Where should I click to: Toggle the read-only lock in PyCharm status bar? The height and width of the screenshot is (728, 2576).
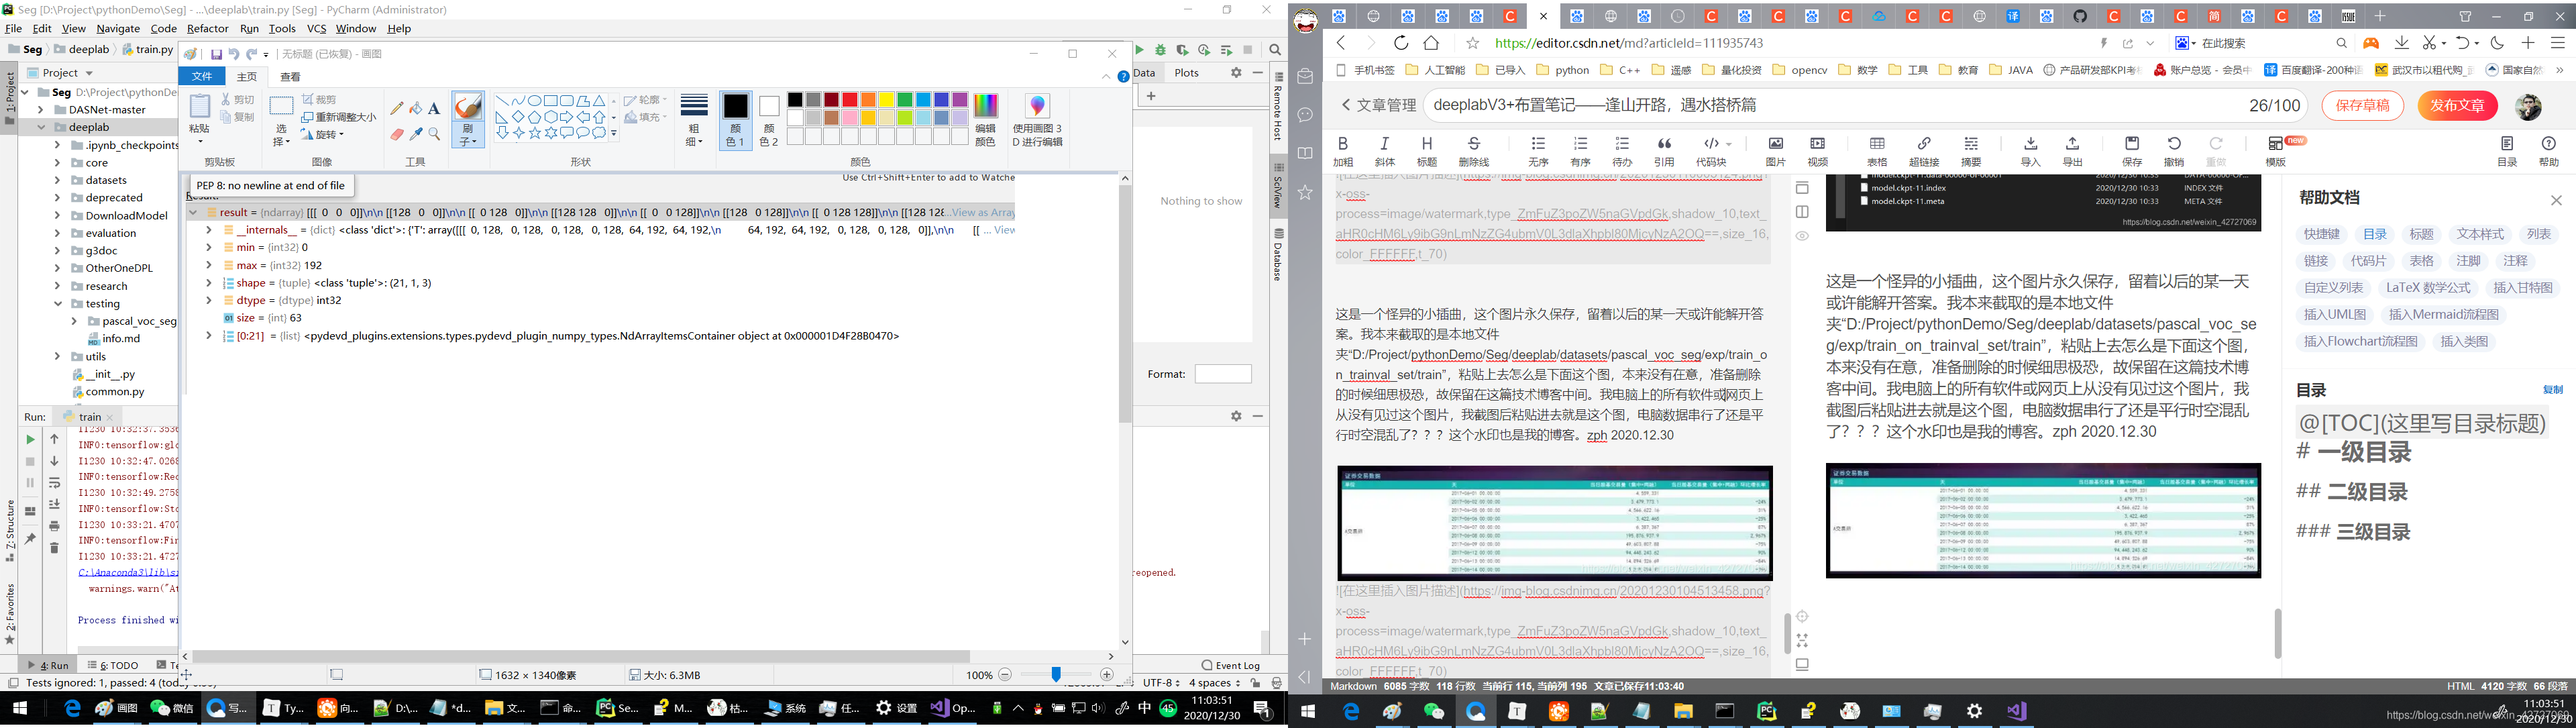1256,683
